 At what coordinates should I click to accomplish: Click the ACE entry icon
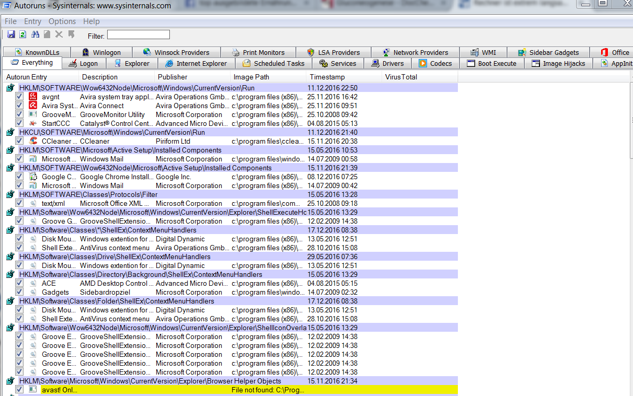33,283
